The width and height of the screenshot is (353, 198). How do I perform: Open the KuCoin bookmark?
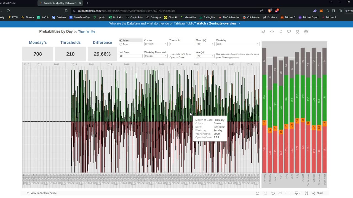[43, 17]
